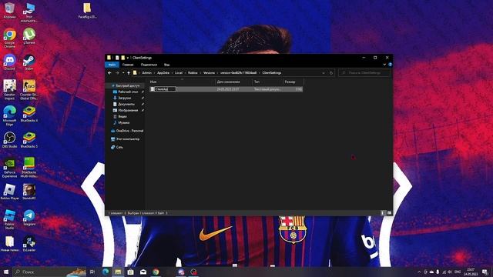493x277 pixels.
Task: Open the View ribbon tab
Action: 166,65
